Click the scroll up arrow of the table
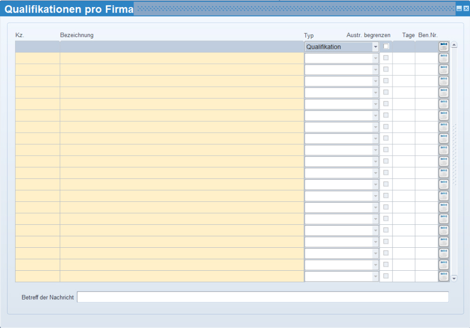 click(x=454, y=46)
